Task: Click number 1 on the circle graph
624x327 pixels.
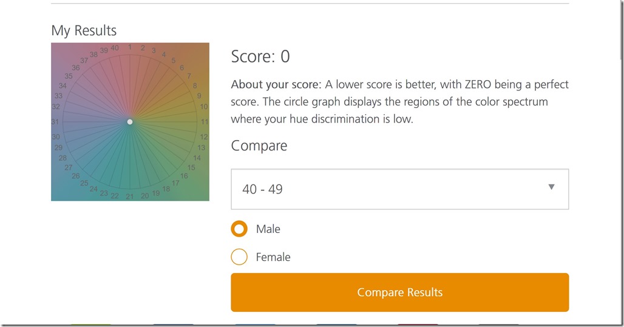Action: pyautogui.click(x=129, y=47)
